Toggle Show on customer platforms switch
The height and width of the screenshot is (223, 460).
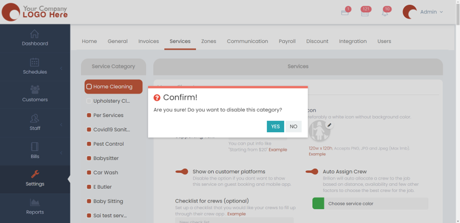182,172
